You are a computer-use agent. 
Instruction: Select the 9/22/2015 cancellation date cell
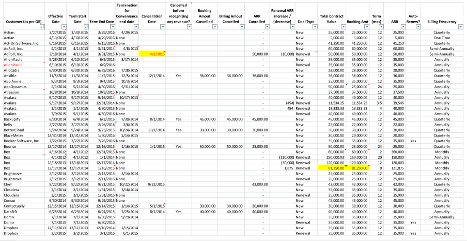tap(153, 185)
